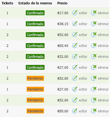Screen dimensions: 110x117
Task: Select 'eliminar' link on €65.40 row
Action: [103, 46]
